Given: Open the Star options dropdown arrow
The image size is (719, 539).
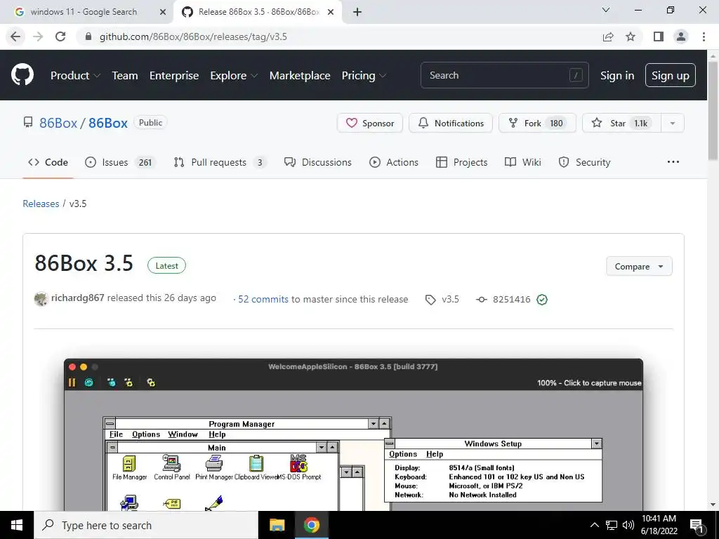Looking at the screenshot, I should 672,124.
